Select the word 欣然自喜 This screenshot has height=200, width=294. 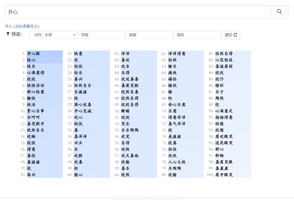pyautogui.click(x=130, y=92)
